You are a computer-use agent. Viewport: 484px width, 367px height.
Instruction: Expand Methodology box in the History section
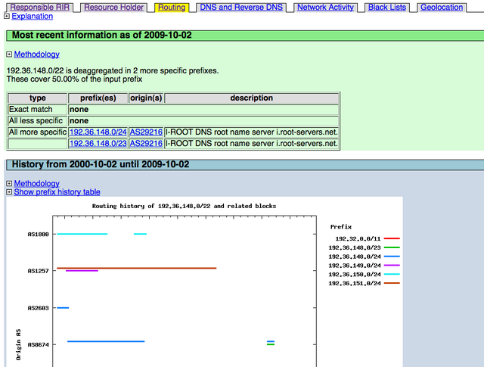tap(9, 183)
